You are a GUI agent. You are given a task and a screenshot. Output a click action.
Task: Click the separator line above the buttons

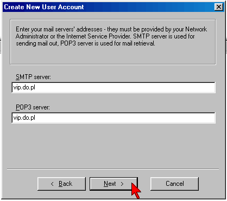(113, 169)
